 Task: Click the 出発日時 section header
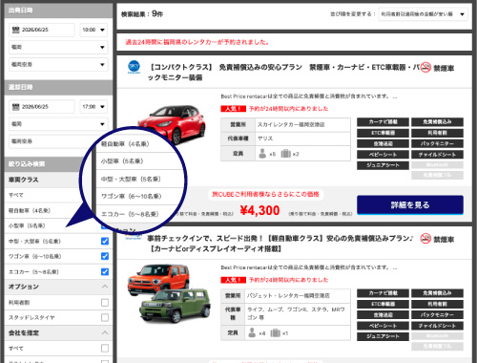(58, 11)
